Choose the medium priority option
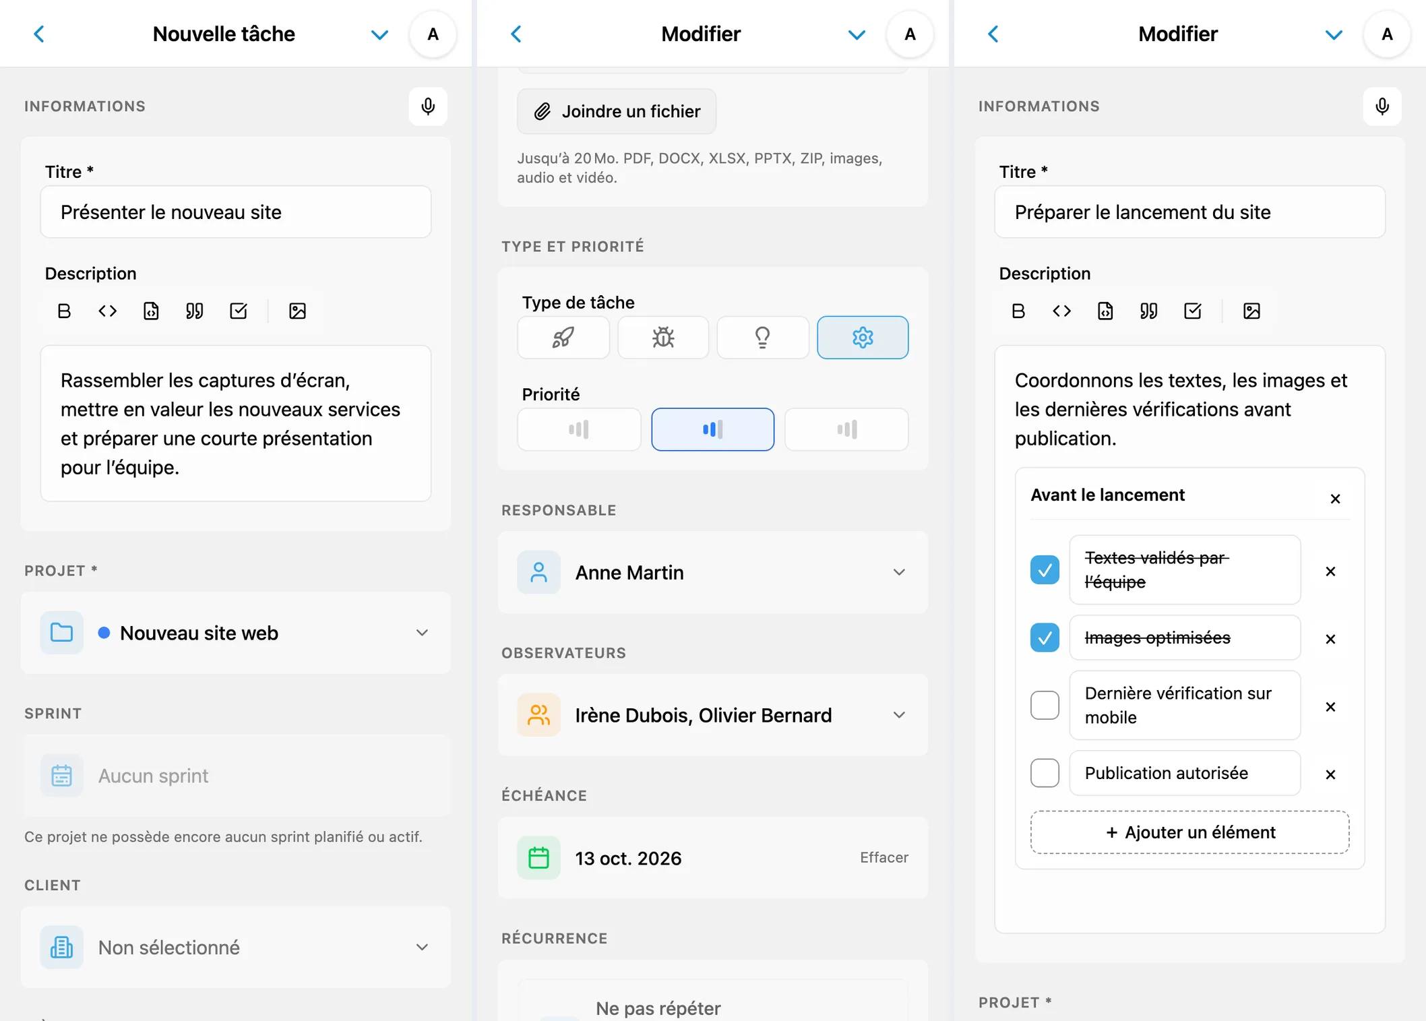This screenshot has width=1426, height=1021. coord(712,429)
